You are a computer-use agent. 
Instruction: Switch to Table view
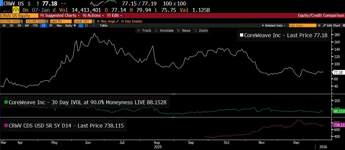[103, 26]
